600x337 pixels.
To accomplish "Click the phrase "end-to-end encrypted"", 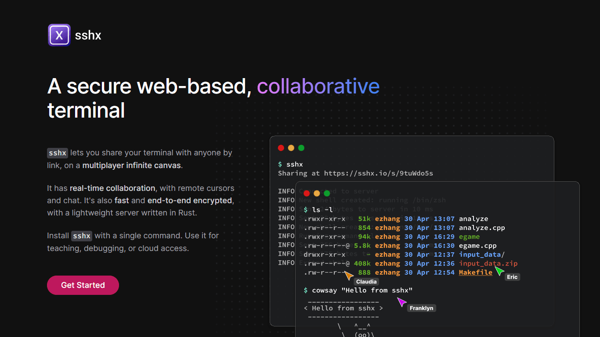I will click(190, 201).
